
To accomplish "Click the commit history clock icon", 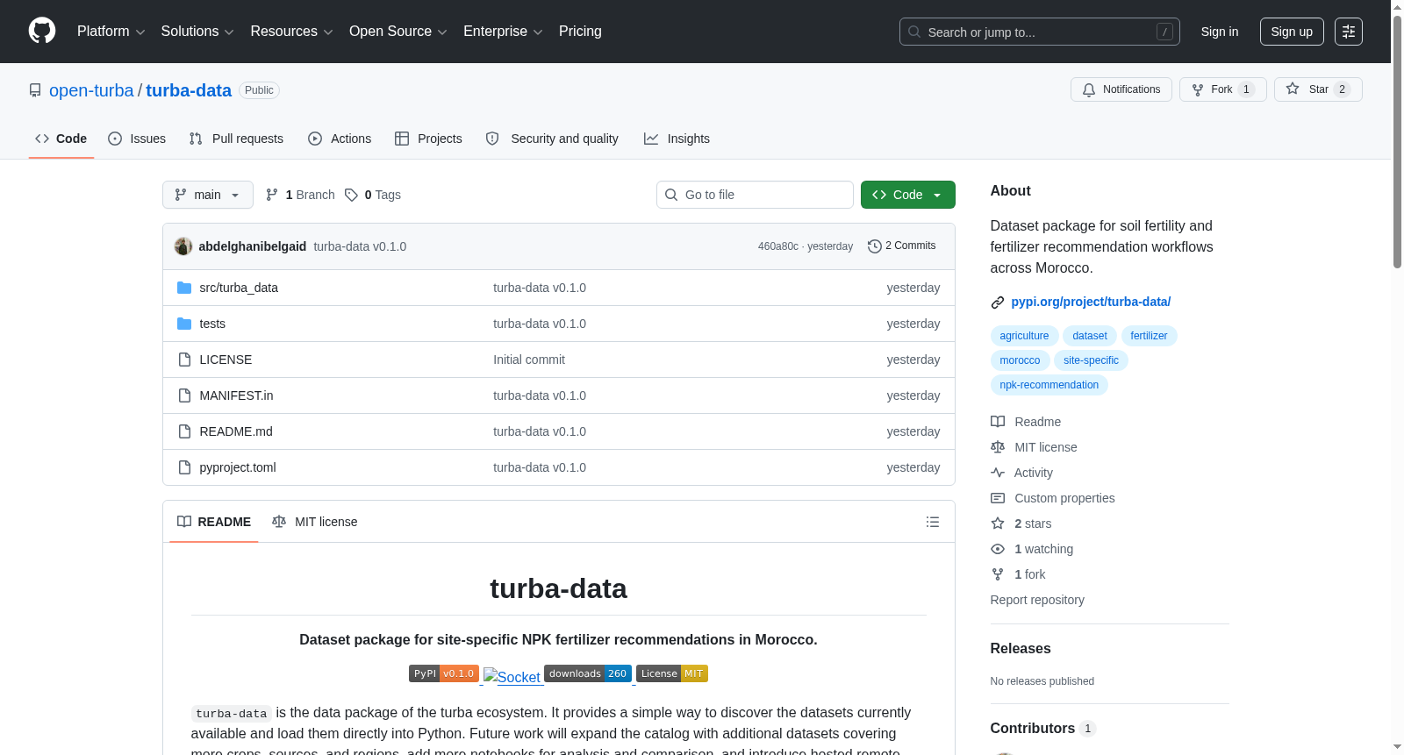I will (x=874, y=246).
